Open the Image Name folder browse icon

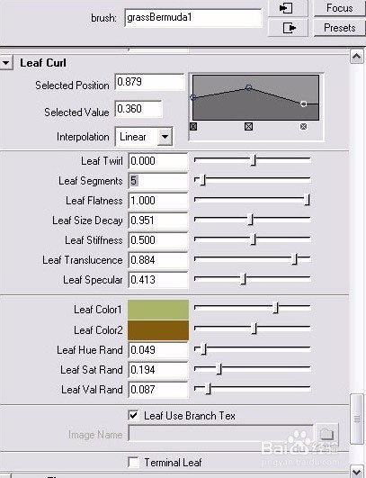[326, 433]
